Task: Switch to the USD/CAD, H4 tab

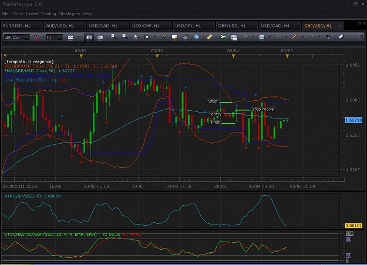Action: click(x=280, y=26)
